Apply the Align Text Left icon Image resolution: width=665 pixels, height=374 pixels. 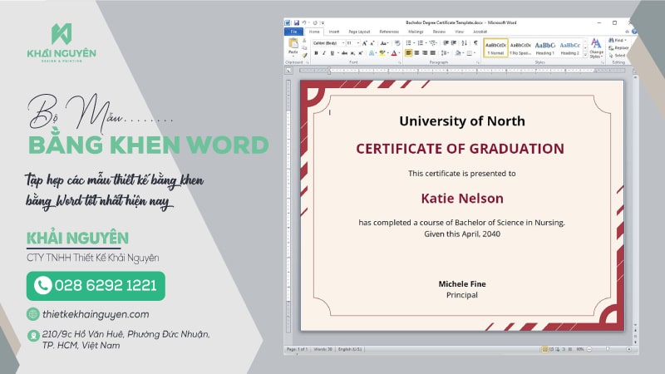[409, 52]
